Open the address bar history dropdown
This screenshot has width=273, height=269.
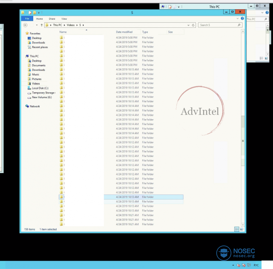tap(188, 25)
